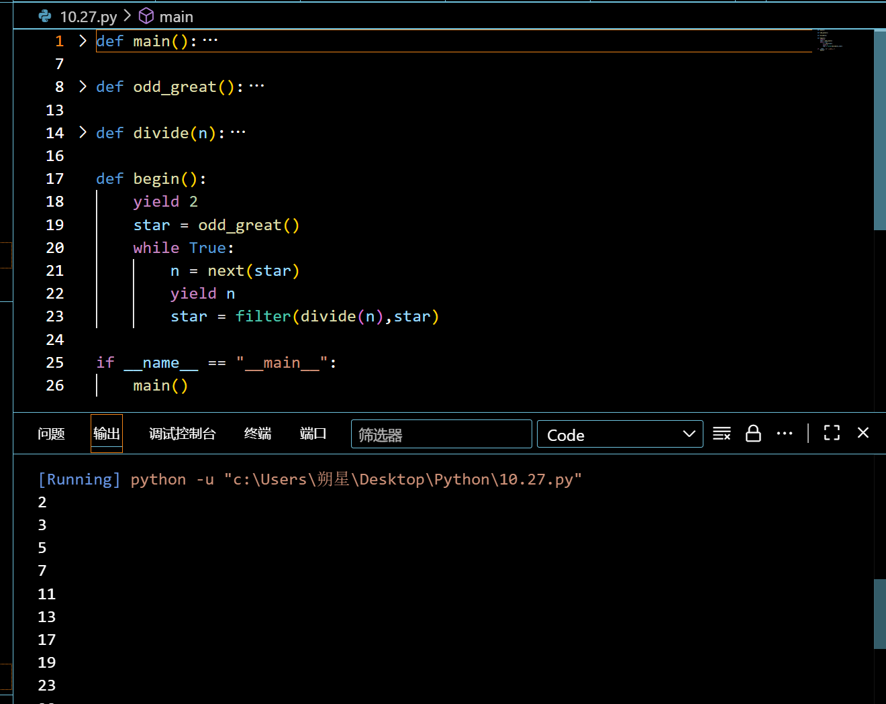886x704 pixels.
Task: Click the main symbol cube icon
Action: coord(146,16)
